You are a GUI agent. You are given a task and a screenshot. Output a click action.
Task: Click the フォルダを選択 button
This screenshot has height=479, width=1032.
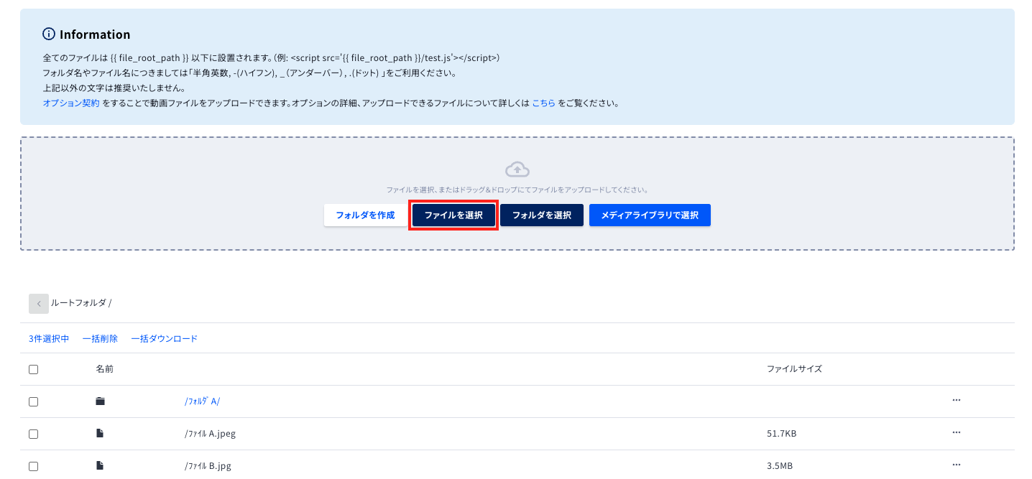[542, 215]
